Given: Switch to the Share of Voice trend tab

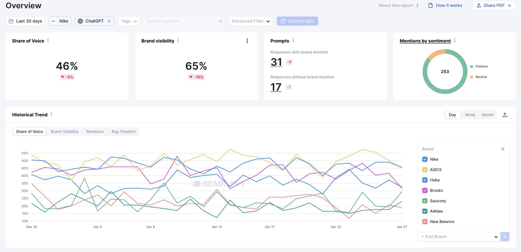Looking at the screenshot, I should pos(30,131).
